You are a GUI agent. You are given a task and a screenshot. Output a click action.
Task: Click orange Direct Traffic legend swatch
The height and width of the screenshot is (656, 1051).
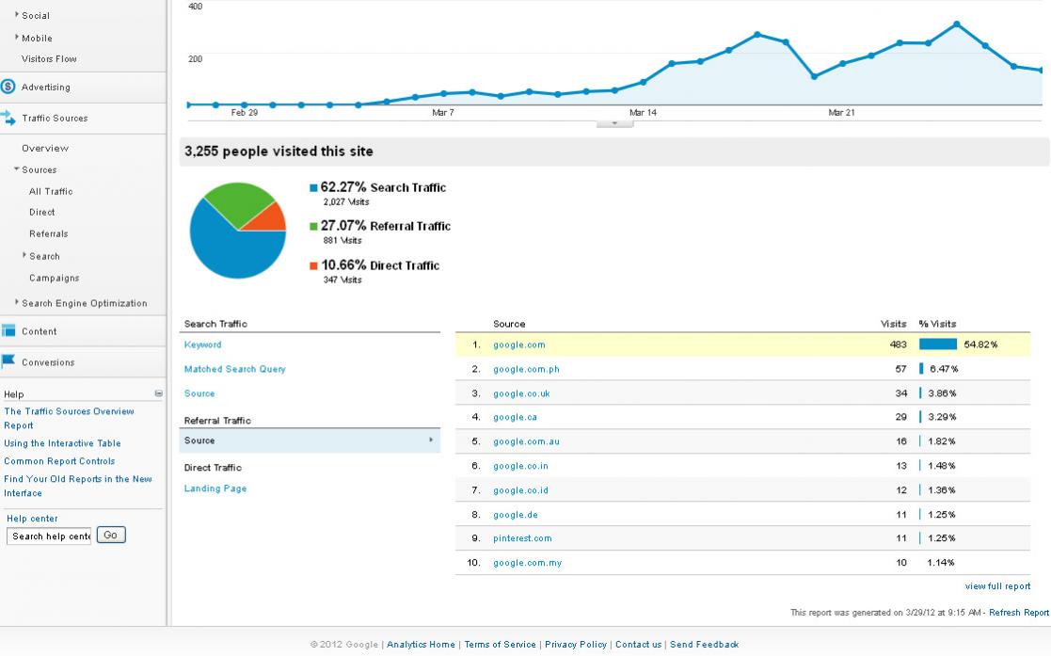point(313,265)
